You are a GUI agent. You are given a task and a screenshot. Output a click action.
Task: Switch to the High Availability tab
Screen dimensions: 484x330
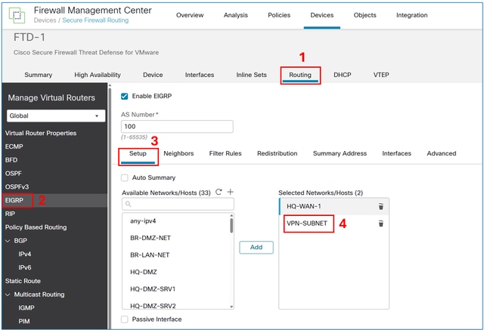click(98, 75)
